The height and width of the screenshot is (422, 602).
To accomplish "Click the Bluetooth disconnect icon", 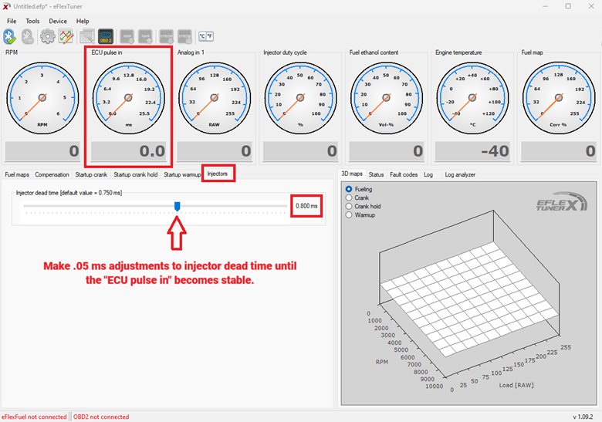I will point(28,36).
